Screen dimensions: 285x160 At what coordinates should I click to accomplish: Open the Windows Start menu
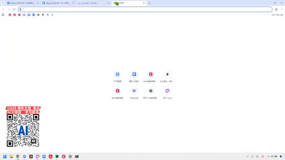5,156
